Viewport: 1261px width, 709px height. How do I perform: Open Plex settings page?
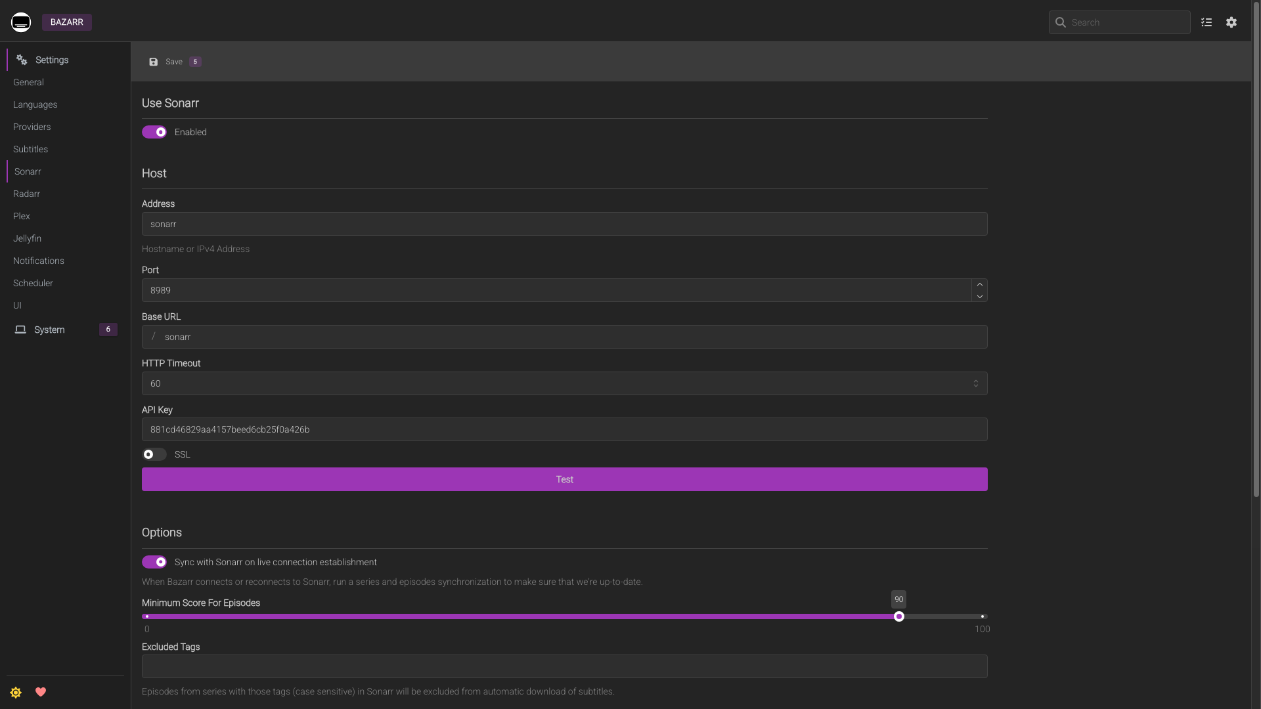[21, 216]
